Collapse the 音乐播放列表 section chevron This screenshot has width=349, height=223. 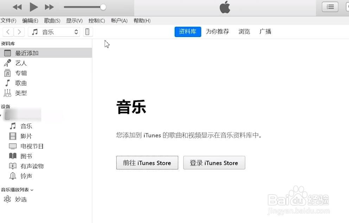click(32, 190)
